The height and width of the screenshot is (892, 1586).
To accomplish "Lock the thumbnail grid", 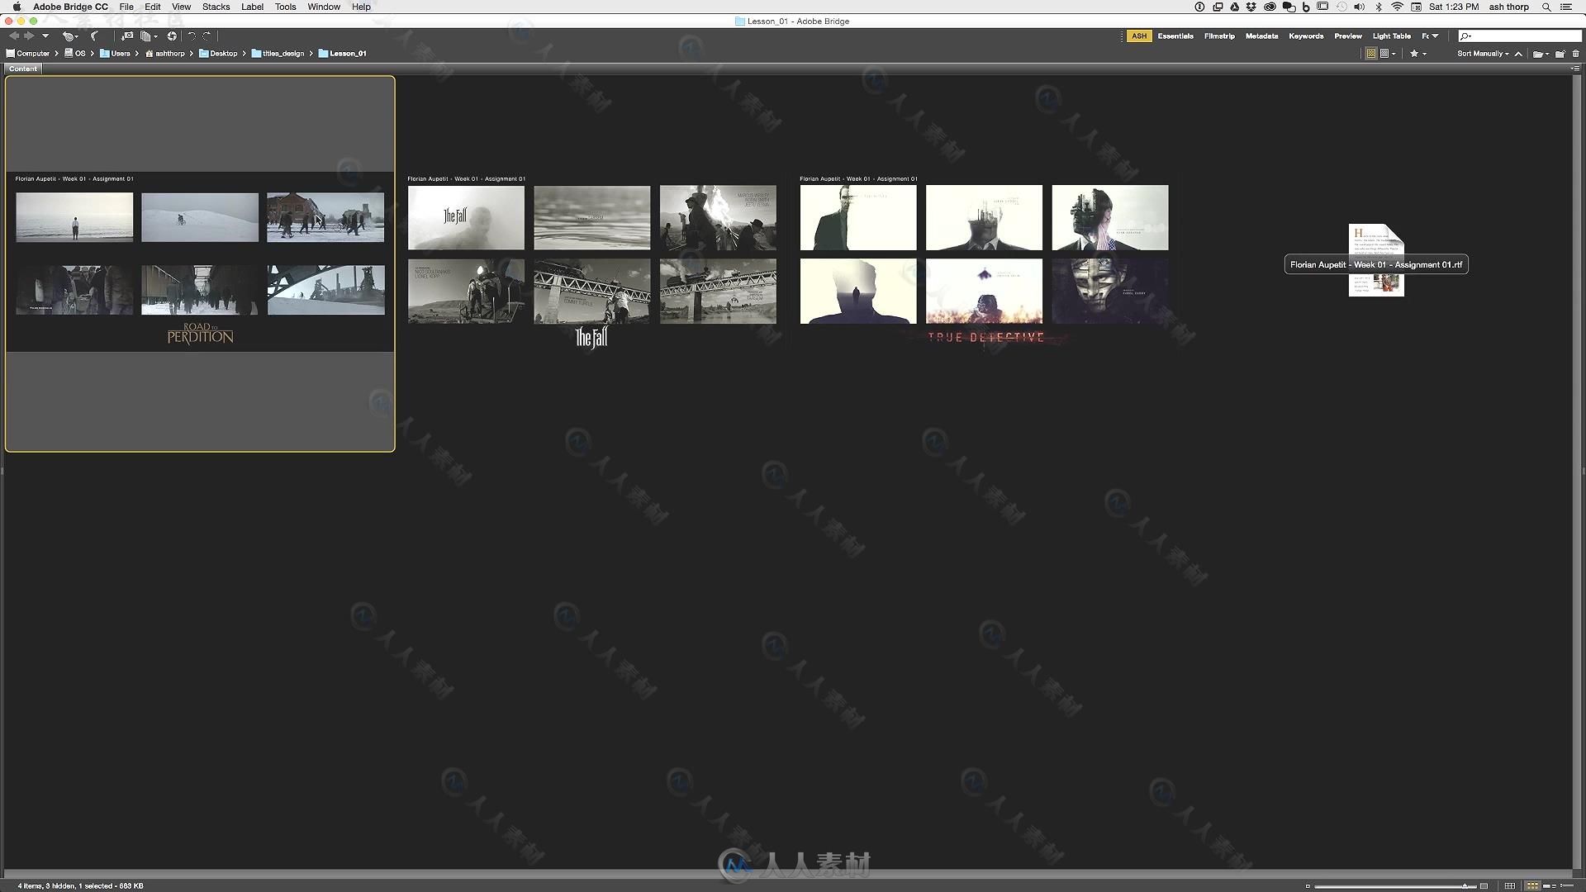I will [1510, 886].
